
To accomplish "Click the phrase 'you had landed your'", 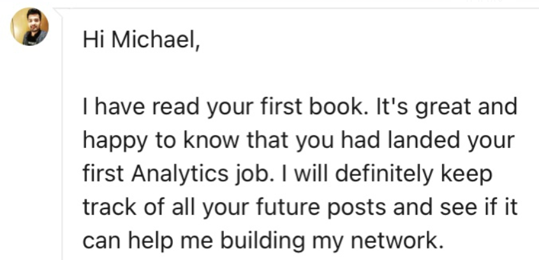I will [405, 141].
